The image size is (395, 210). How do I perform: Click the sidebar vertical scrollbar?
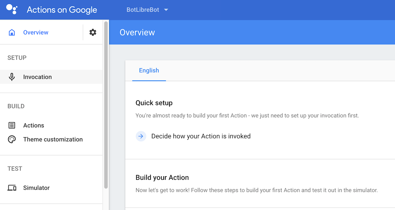pos(106,105)
